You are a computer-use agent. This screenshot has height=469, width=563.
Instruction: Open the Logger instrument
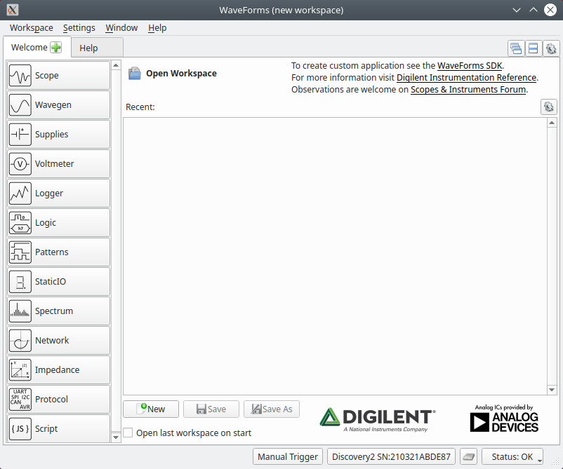[58, 193]
